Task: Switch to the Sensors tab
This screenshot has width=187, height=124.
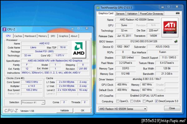Action: [x=120, y=14]
